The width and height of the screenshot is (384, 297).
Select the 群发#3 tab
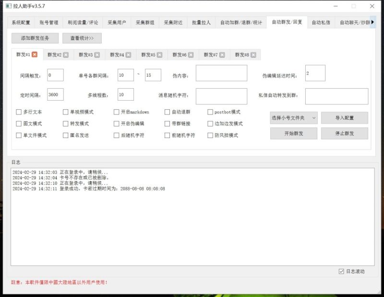86,54
